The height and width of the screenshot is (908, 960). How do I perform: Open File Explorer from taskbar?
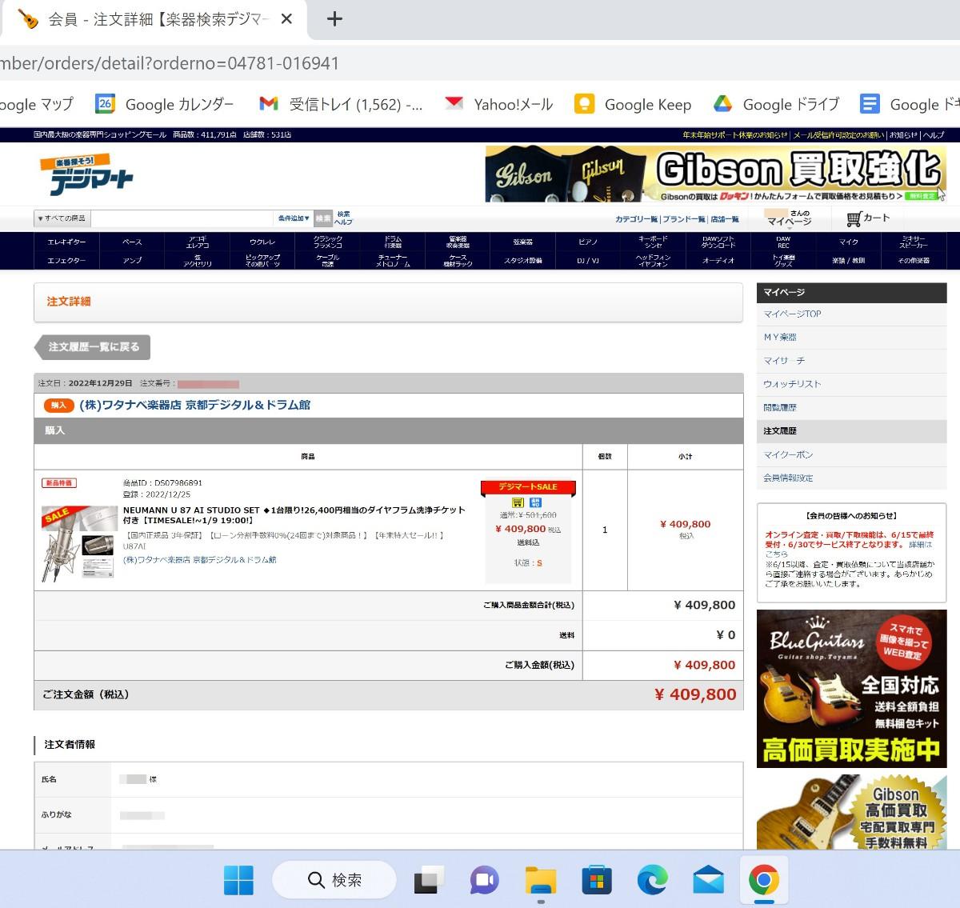coord(541,880)
